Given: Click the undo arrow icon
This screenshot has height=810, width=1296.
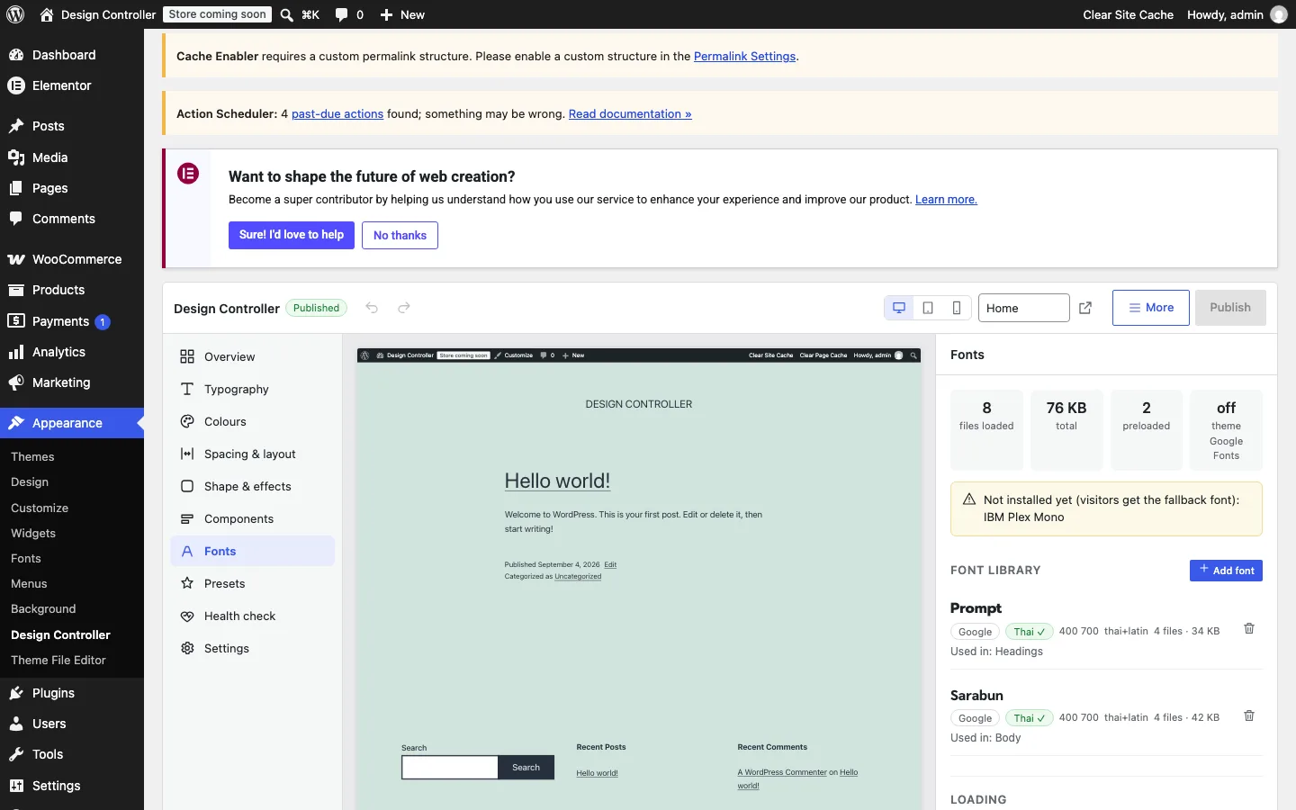Looking at the screenshot, I should coord(372,308).
